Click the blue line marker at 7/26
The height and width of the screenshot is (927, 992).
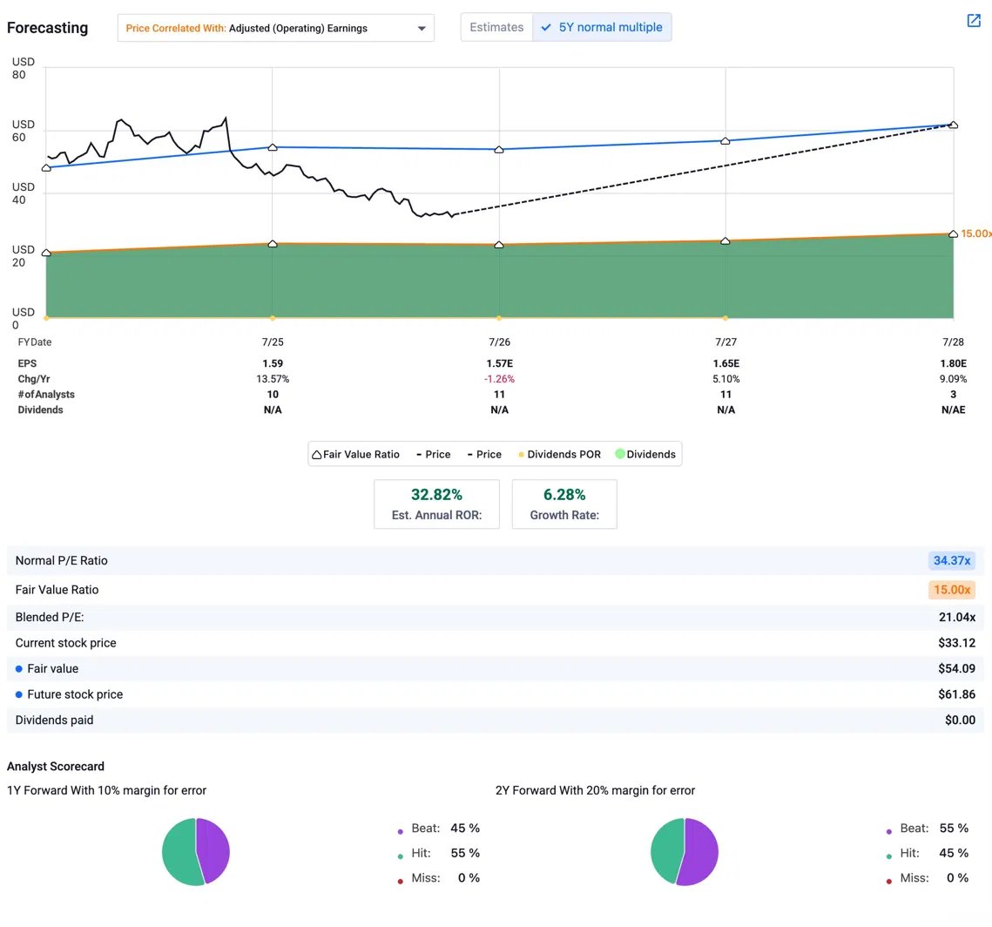coord(499,149)
